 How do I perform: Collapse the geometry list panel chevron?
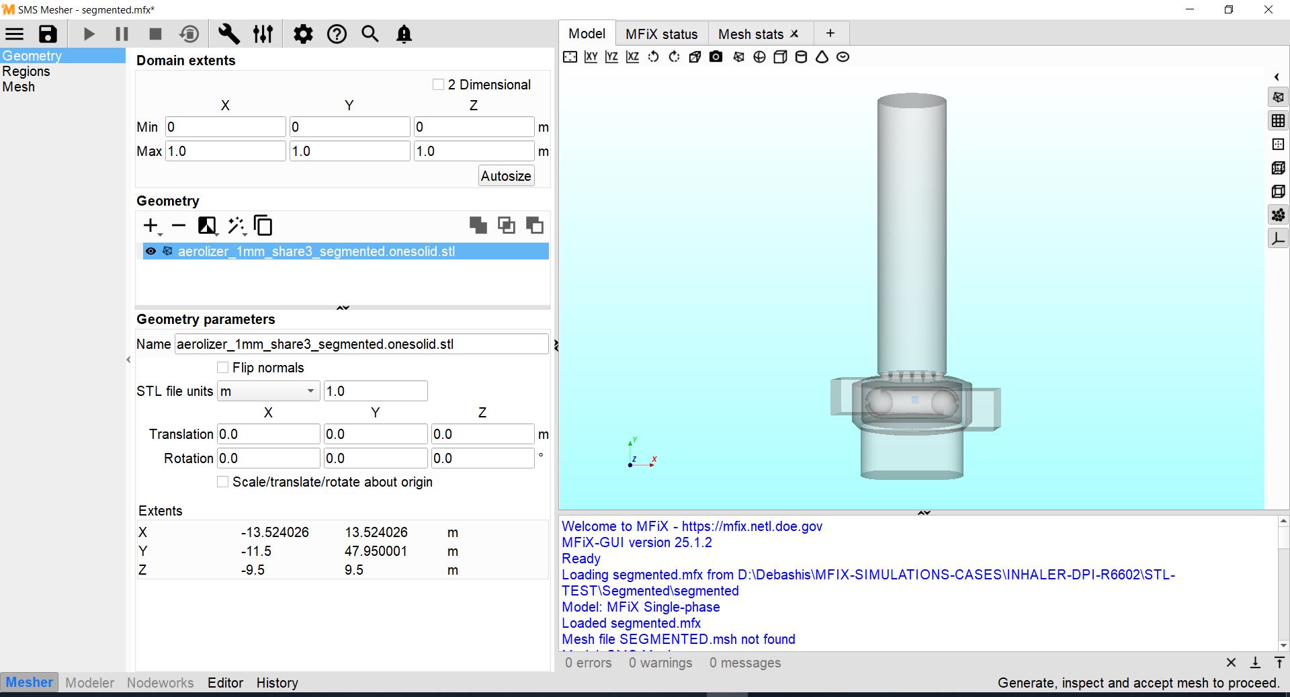[343, 308]
